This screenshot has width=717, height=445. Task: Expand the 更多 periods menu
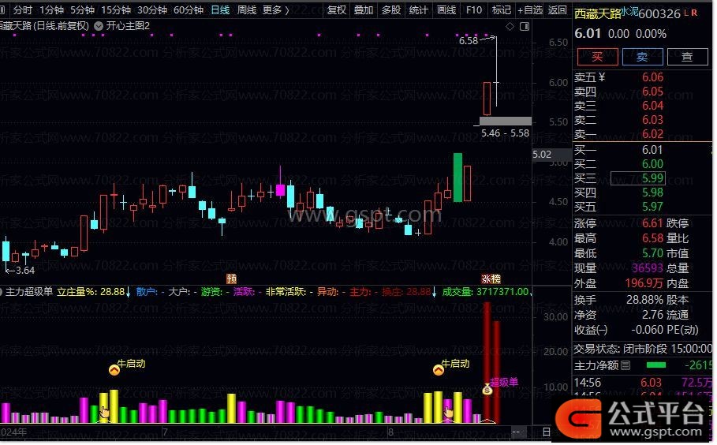tap(276, 9)
